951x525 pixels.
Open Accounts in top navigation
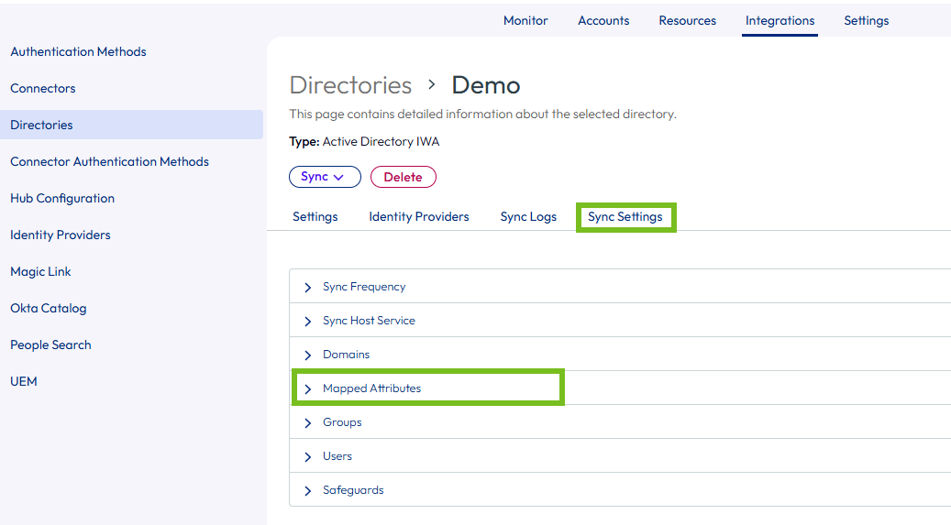point(603,20)
